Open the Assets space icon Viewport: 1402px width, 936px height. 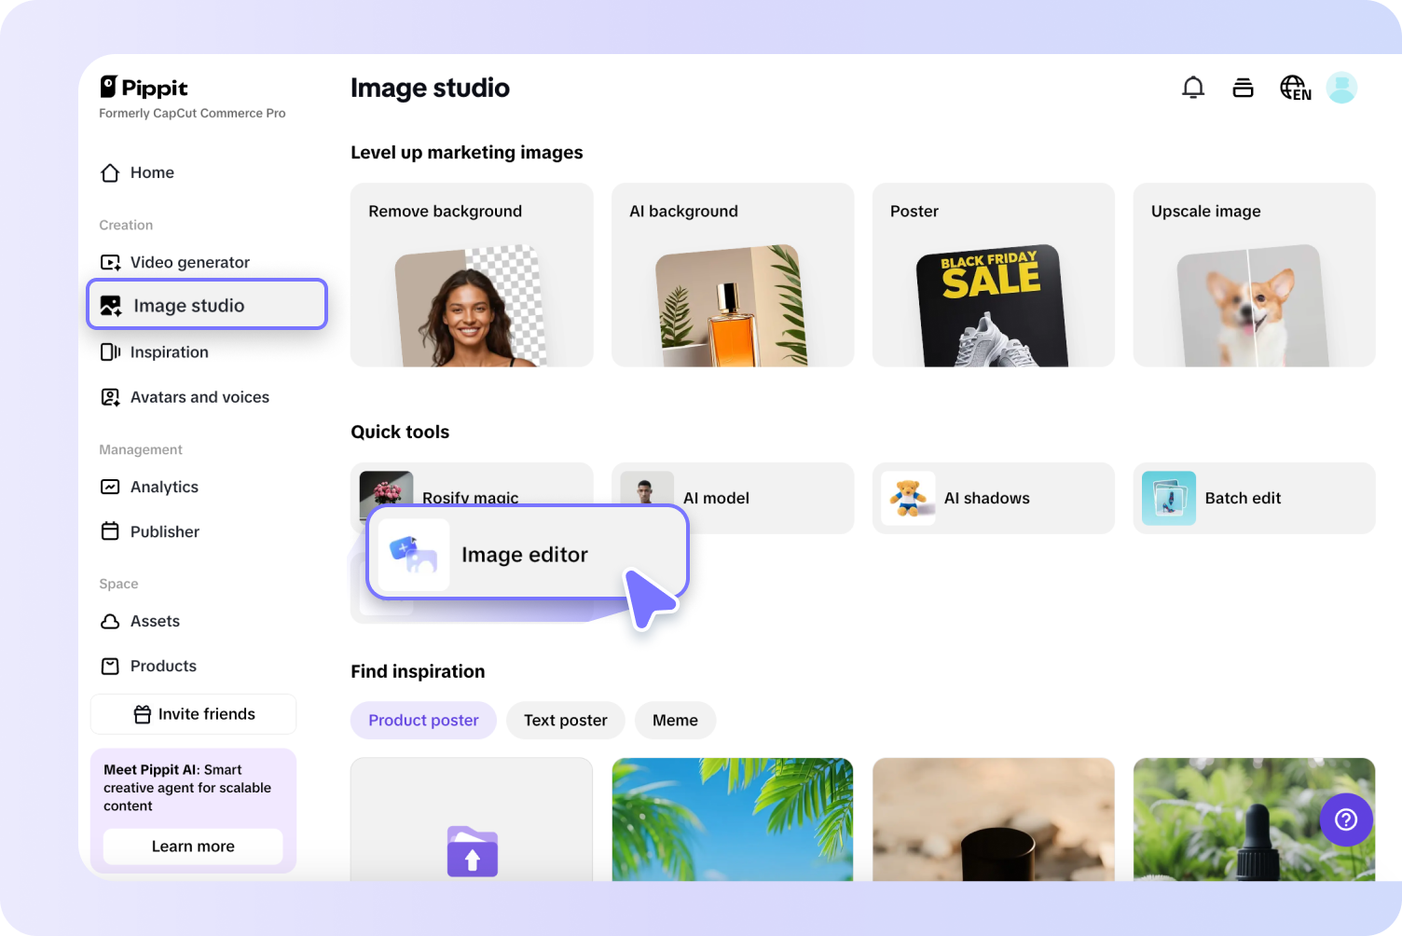[110, 621]
